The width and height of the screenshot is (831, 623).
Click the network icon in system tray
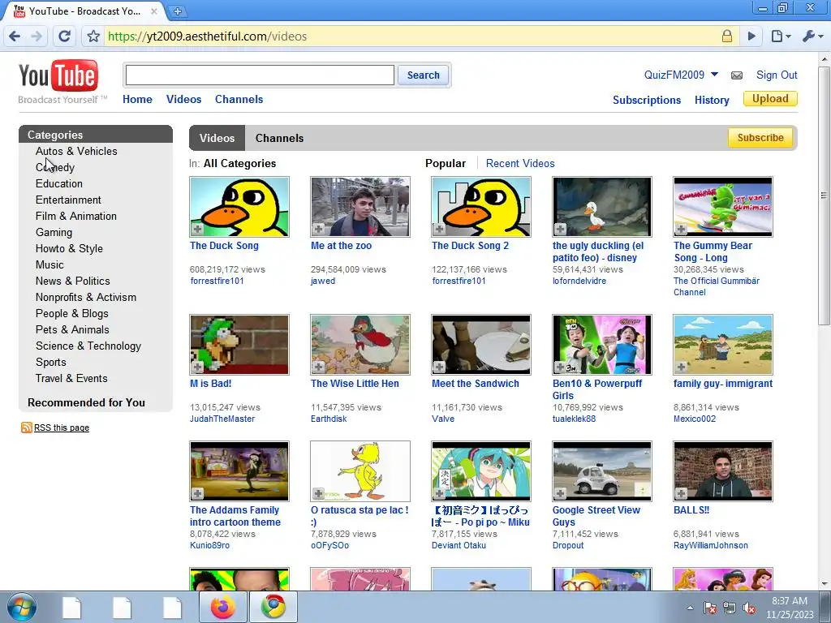pyautogui.click(x=730, y=608)
